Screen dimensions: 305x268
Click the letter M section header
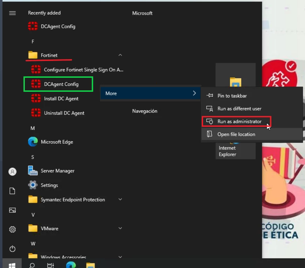coord(33,128)
